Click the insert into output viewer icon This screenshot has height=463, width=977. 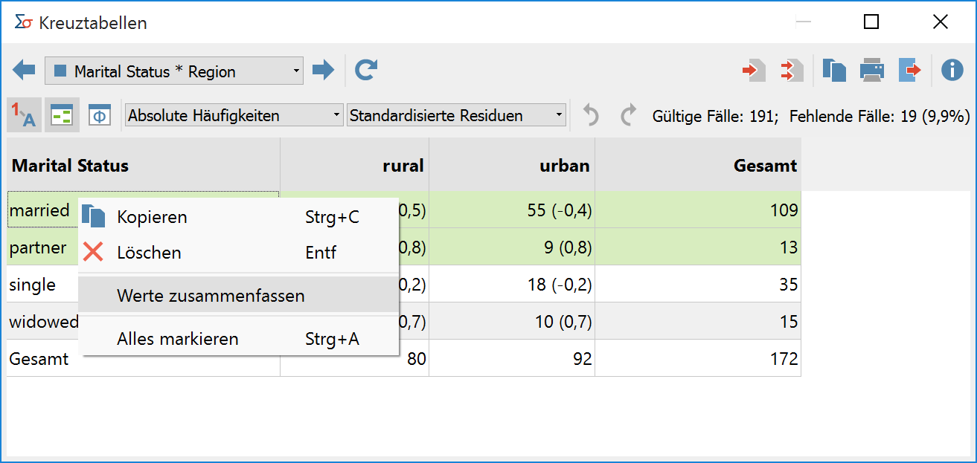click(754, 71)
